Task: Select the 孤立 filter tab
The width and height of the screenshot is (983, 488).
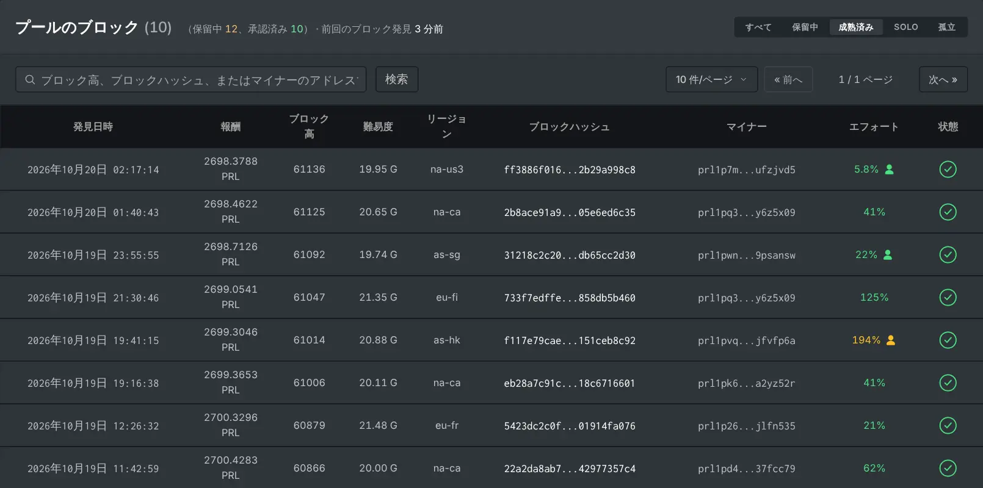Action: 947,27
